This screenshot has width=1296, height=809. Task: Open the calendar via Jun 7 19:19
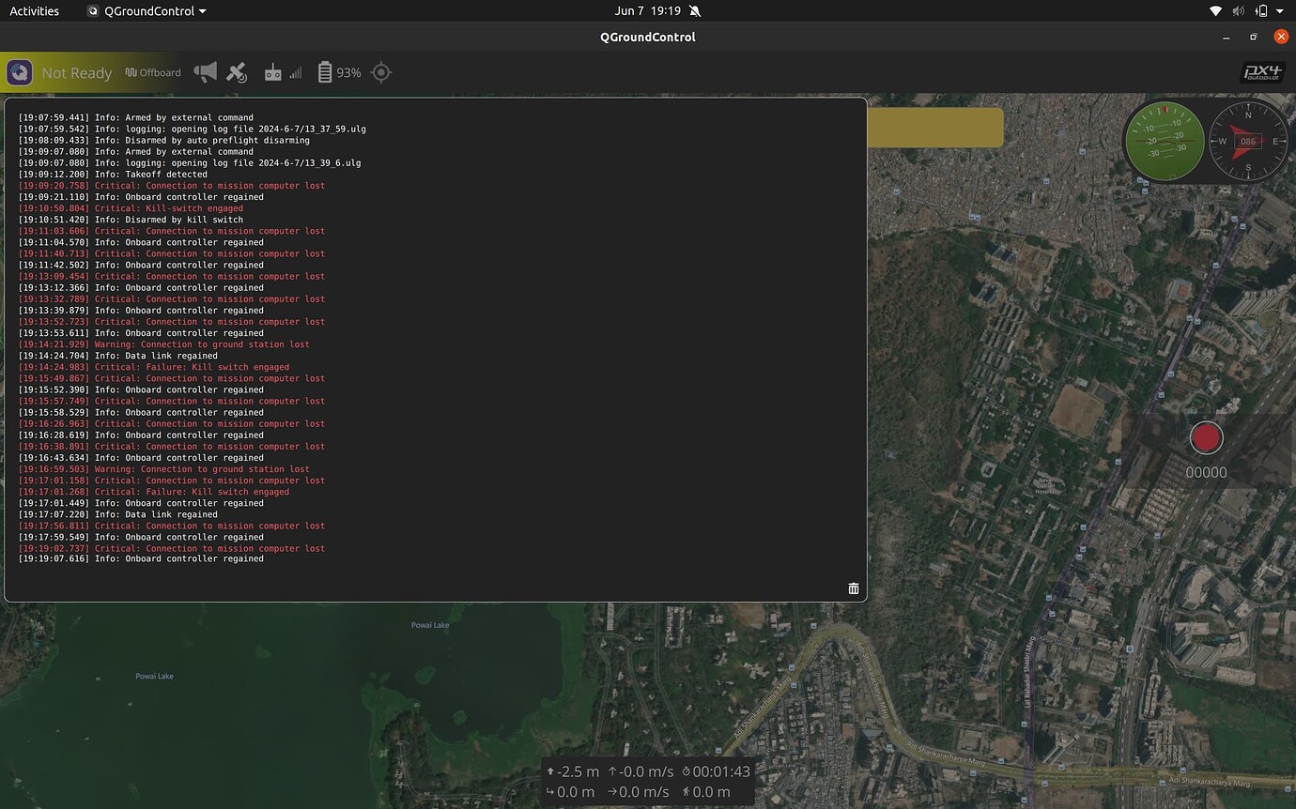pyautogui.click(x=648, y=10)
